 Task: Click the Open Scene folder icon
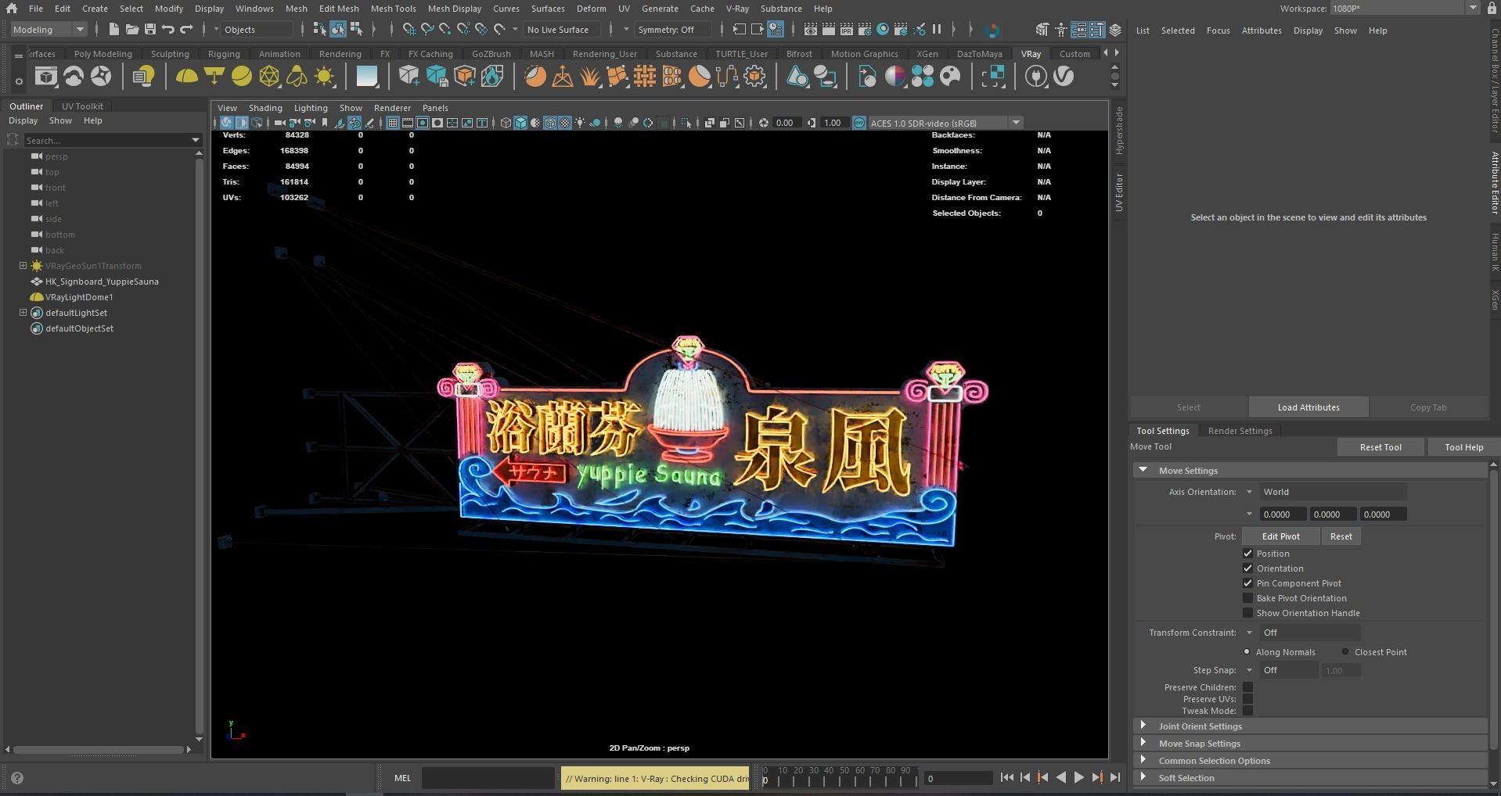pyautogui.click(x=131, y=30)
